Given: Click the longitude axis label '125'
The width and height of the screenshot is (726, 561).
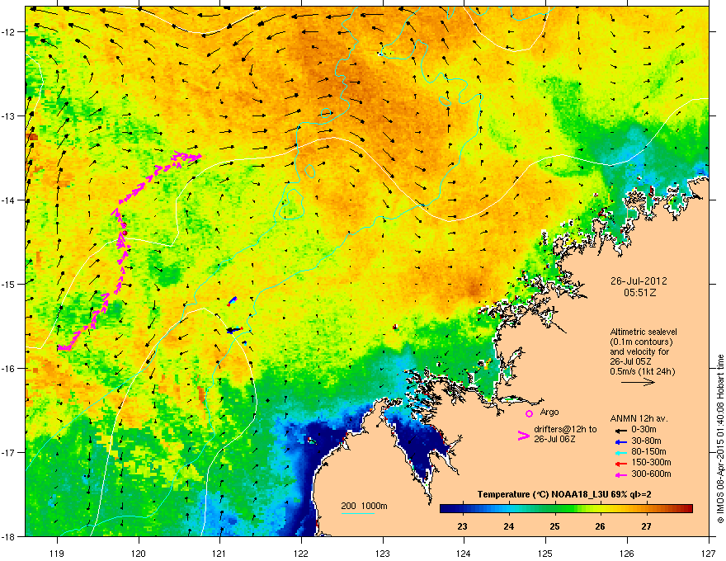Looking at the screenshot, I should [545, 554].
